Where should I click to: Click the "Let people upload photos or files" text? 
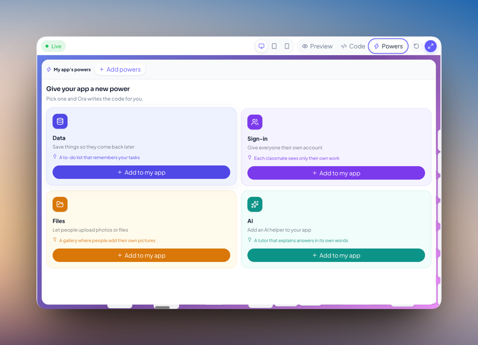click(x=90, y=230)
